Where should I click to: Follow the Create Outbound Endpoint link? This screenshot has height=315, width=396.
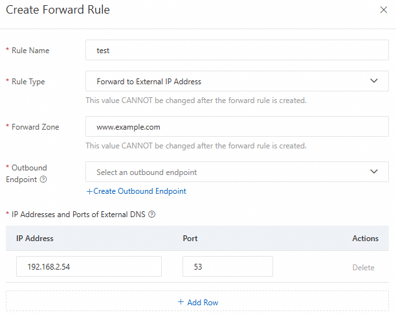140,191
